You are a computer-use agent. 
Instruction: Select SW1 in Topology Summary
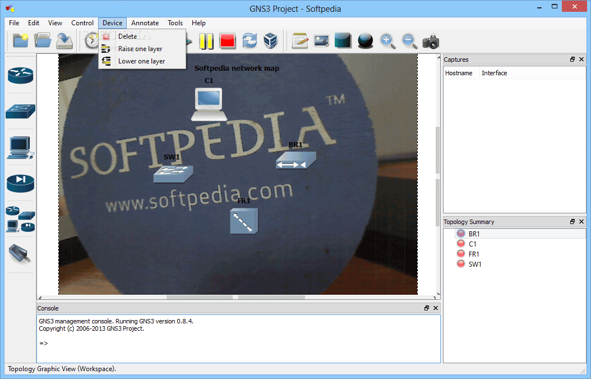coord(475,264)
